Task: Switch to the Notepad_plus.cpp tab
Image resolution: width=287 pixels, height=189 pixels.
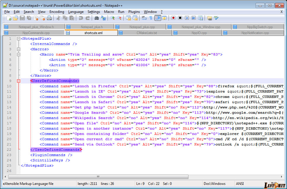Action: pos(140,27)
